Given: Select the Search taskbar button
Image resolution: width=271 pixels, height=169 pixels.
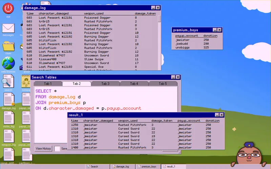Looking at the screenshot, I should (98, 167).
